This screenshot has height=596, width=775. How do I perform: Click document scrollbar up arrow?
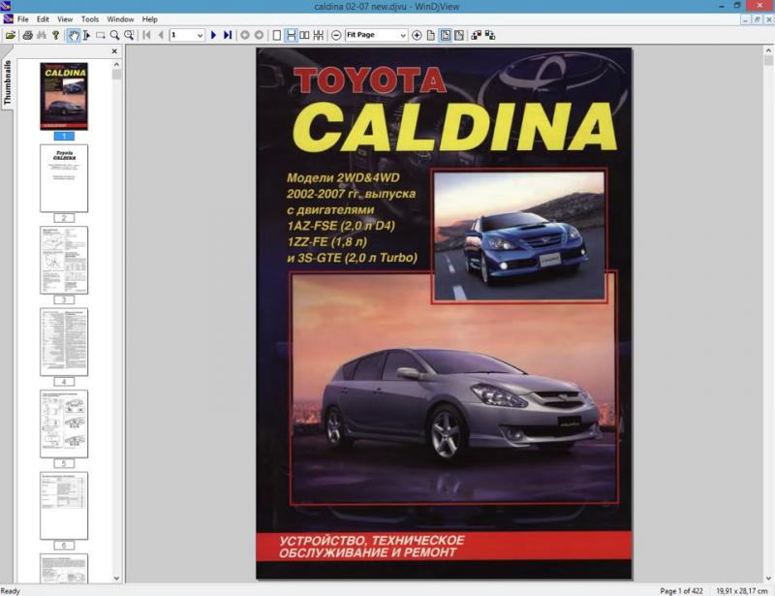point(768,50)
